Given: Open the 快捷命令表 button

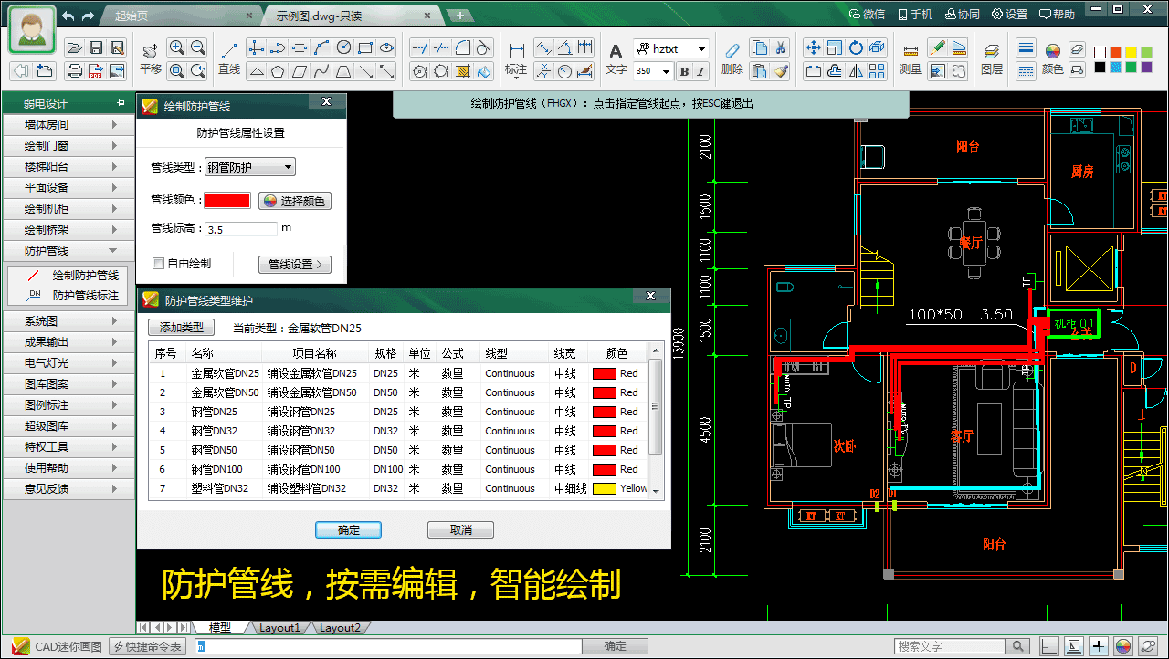Looking at the screenshot, I should (x=148, y=646).
